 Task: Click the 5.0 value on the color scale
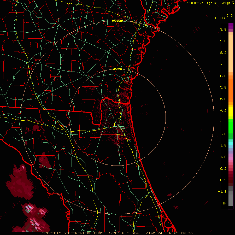[x=223, y=99]
